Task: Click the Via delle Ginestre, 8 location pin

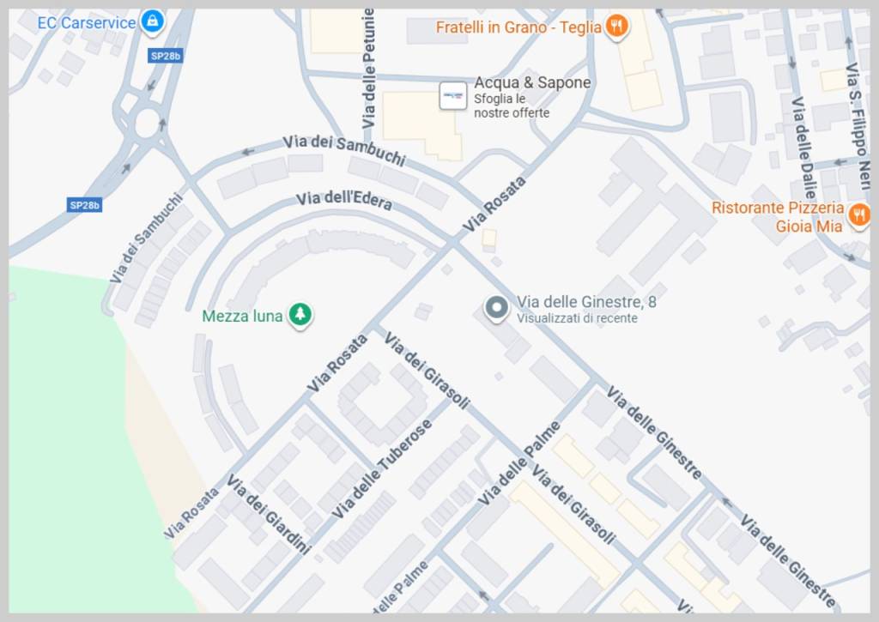Action: (x=496, y=309)
